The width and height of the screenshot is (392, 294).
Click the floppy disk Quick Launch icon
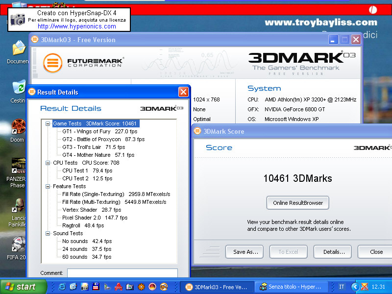(x=96, y=287)
